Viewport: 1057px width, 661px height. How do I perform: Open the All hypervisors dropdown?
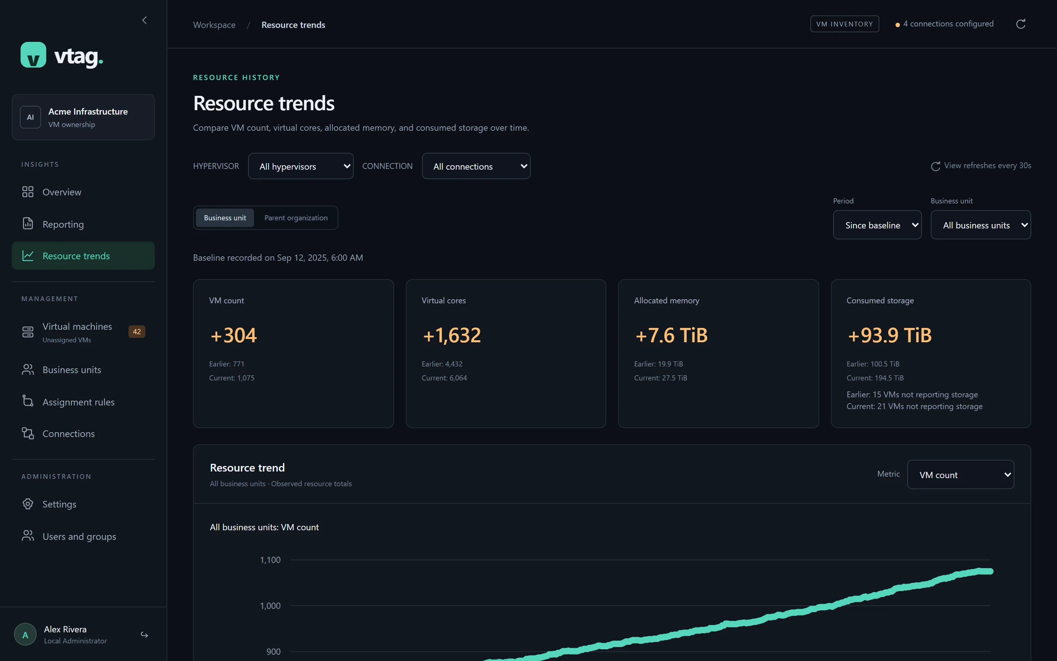[x=301, y=166]
